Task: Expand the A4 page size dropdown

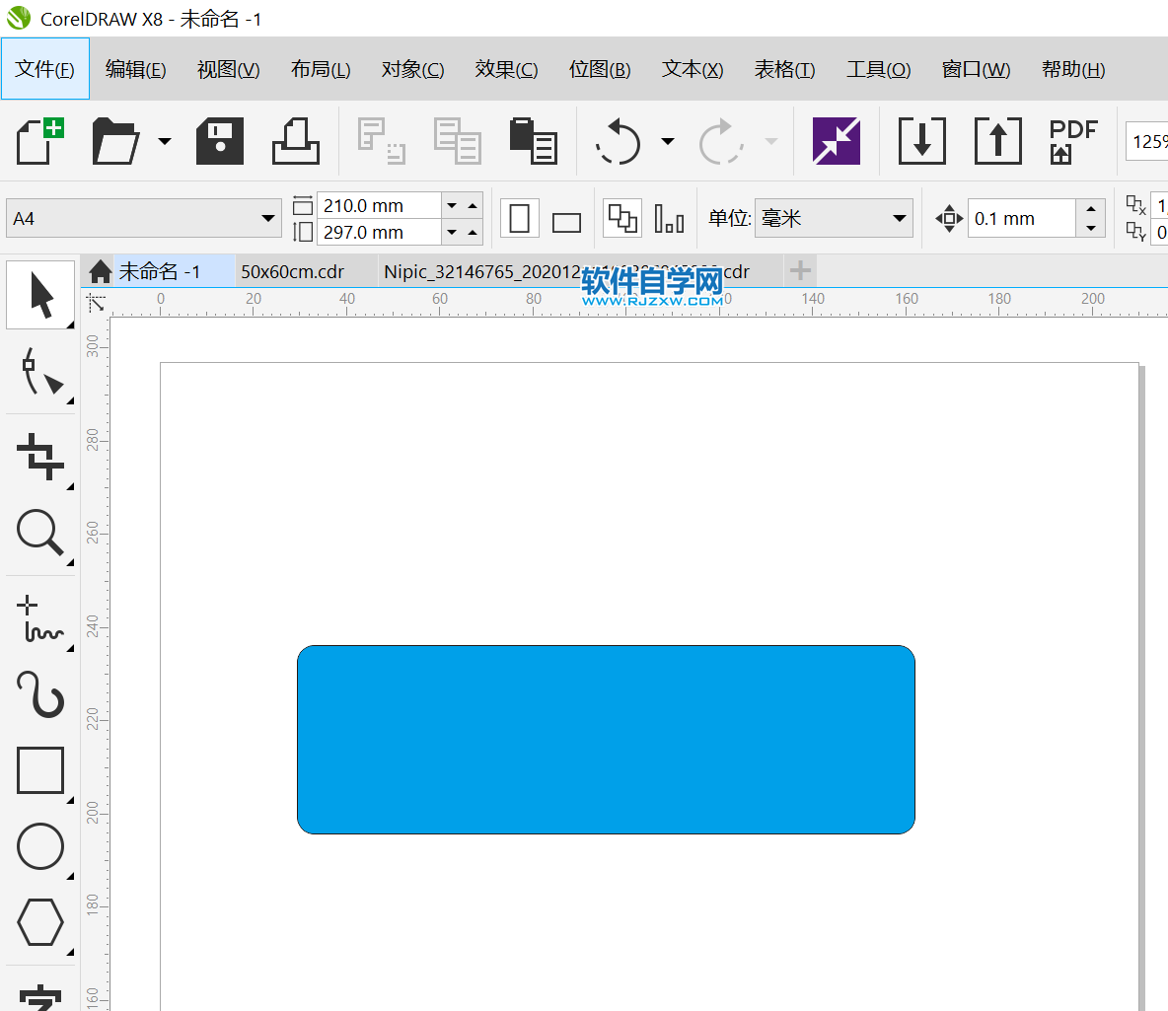Action: [x=268, y=218]
